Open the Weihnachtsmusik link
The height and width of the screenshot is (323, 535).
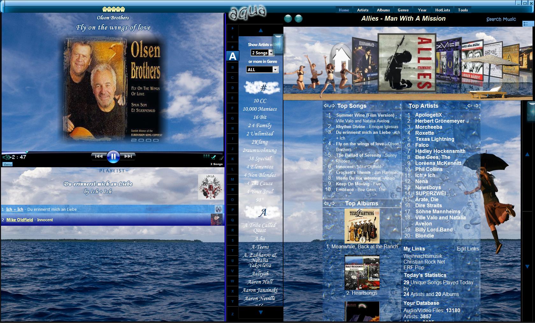[423, 256]
